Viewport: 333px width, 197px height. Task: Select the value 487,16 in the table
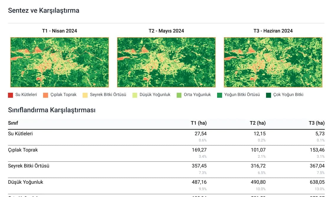pyautogui.click(x=199, y=182)
